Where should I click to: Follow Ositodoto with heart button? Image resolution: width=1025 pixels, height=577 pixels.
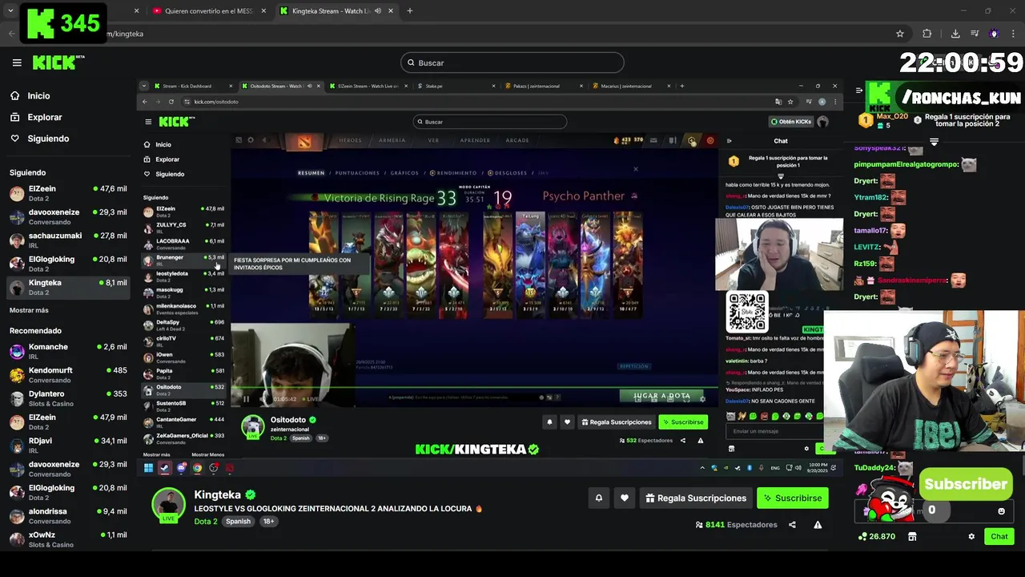pyautogui.click(x=567, y=422)
